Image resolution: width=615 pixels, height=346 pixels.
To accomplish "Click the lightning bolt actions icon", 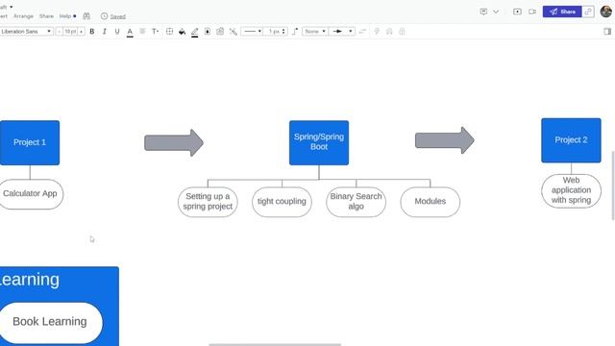I will 377,32.
